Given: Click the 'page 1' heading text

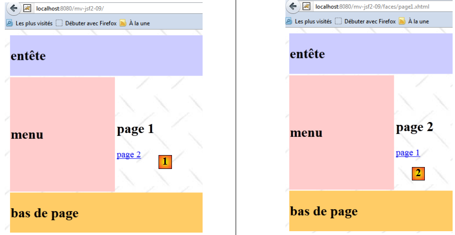Looking at the screenshot, I should click(135, 129).
